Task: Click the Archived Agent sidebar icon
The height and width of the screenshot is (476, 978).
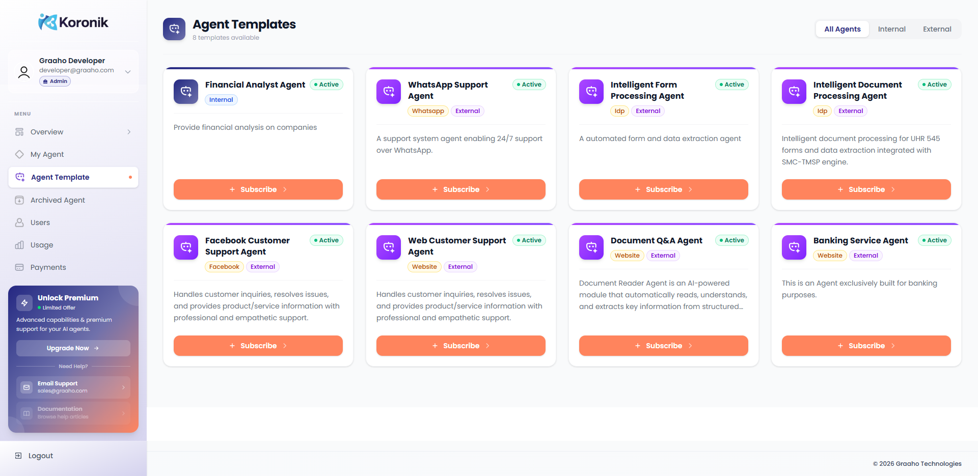Action: point(19,200)
